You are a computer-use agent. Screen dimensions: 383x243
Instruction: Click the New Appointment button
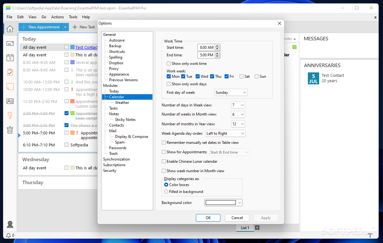[40, 27]
